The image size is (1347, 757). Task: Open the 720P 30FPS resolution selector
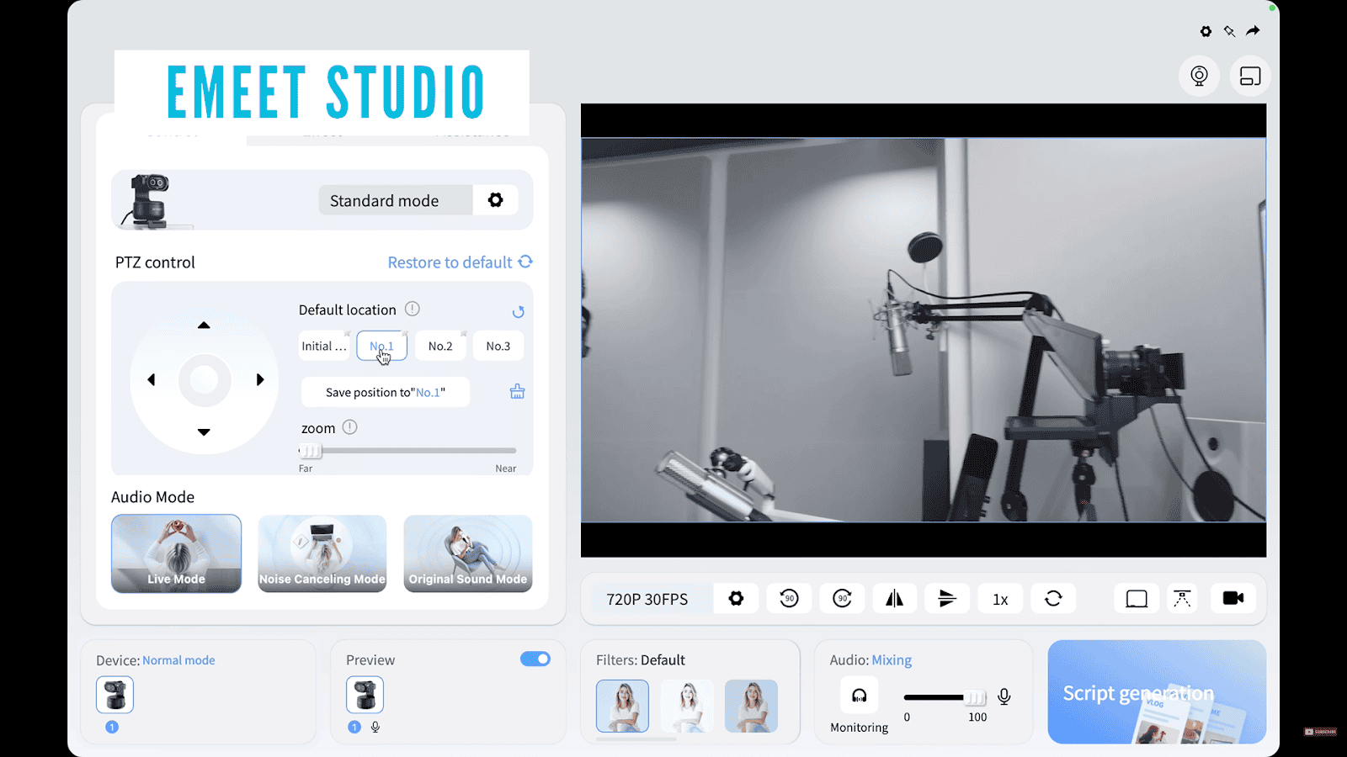[x=647, y=599]
